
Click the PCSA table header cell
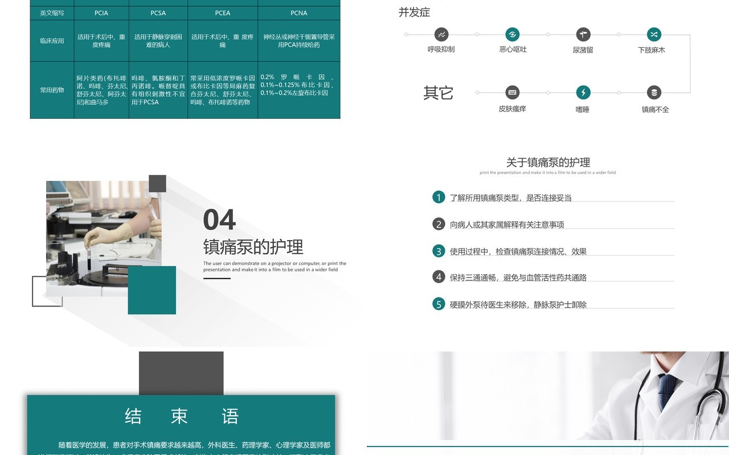click(158, 13)
